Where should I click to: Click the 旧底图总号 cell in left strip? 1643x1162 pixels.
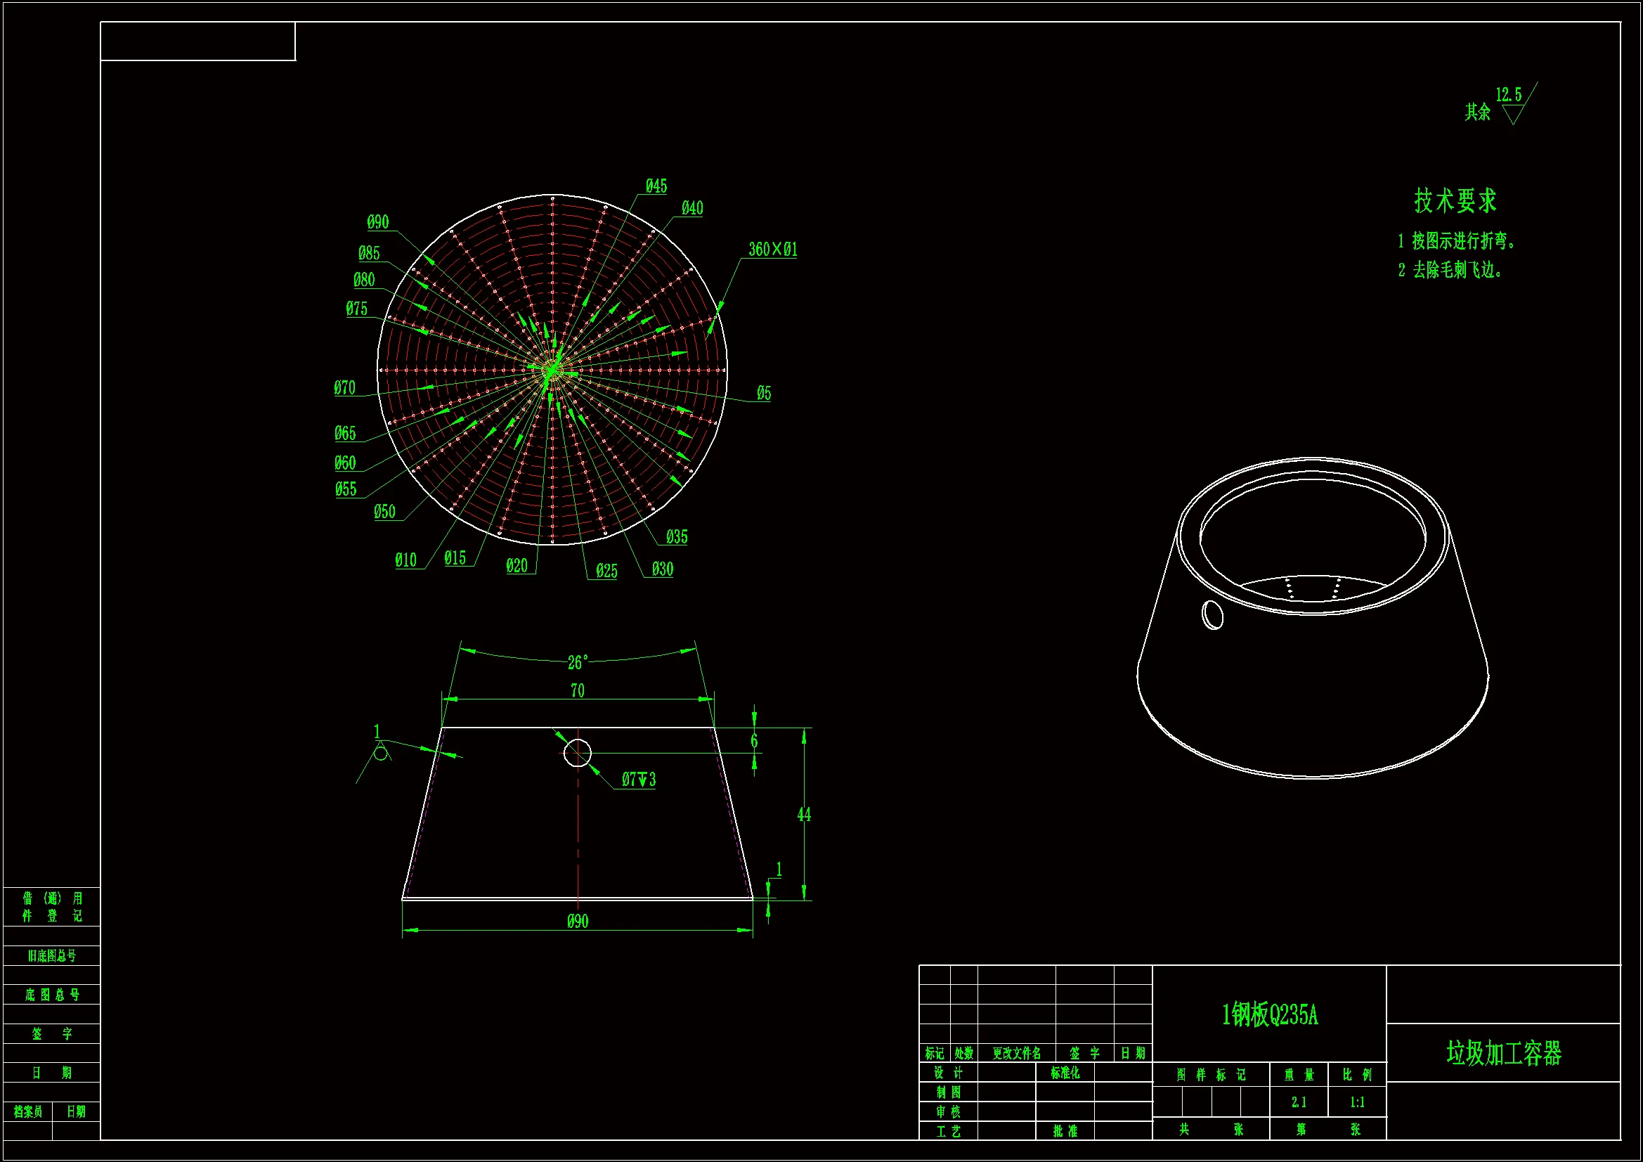[x=51, y=956]
